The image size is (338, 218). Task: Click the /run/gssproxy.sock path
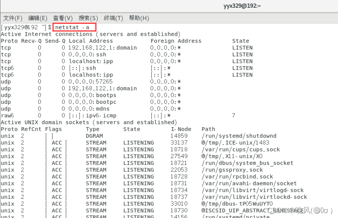[x=232, y=170]
